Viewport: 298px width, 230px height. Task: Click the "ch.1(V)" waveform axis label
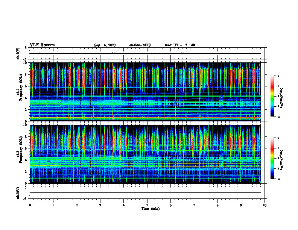pos(18,53)
